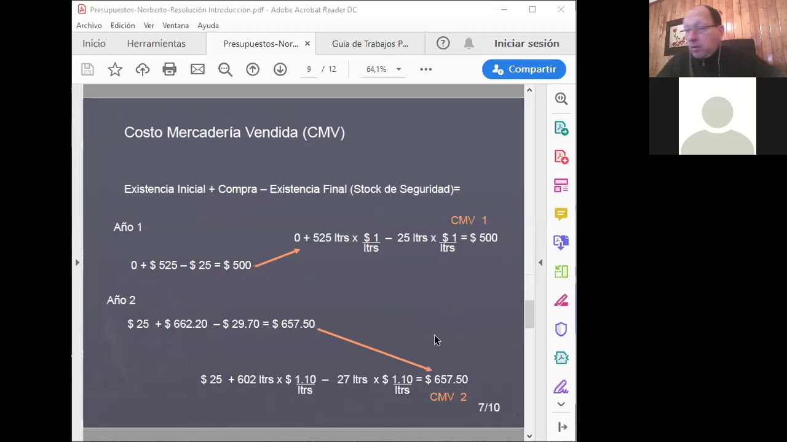Viewport: 787px width, 442px height.
Task: Select the Protect shield icon
Action: click(561, 329)
